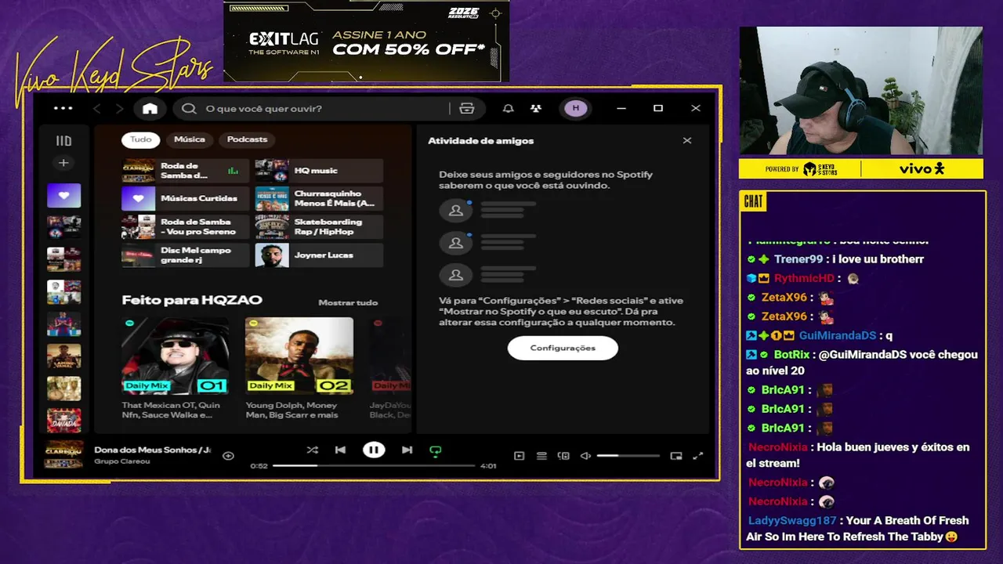1003x564 pixels.
Task: Create a playlist with the plus icon
Action: click(x=63, y=163)
